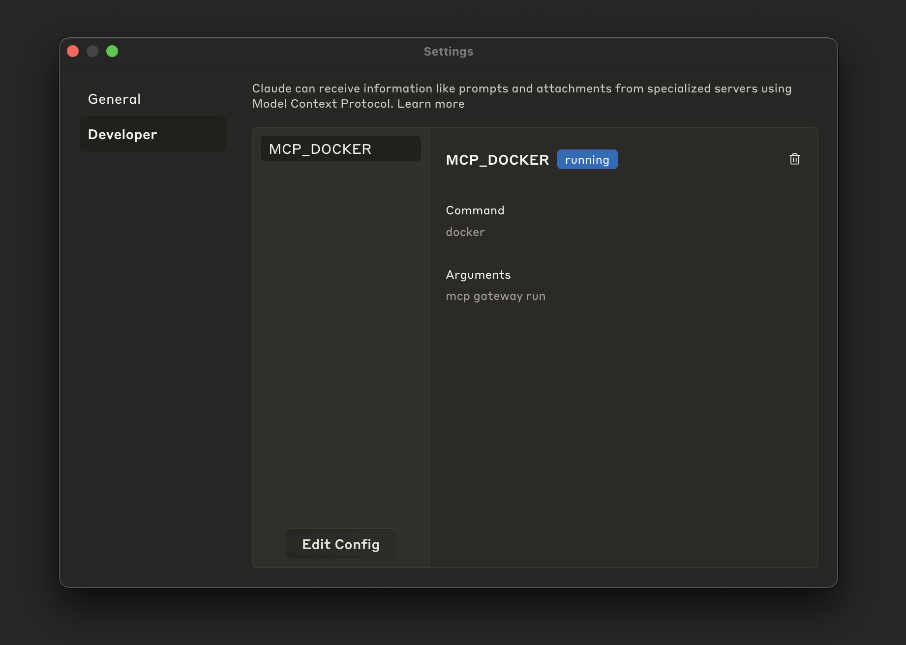
Task: Click the Arguments label
Action: (478, 275)
